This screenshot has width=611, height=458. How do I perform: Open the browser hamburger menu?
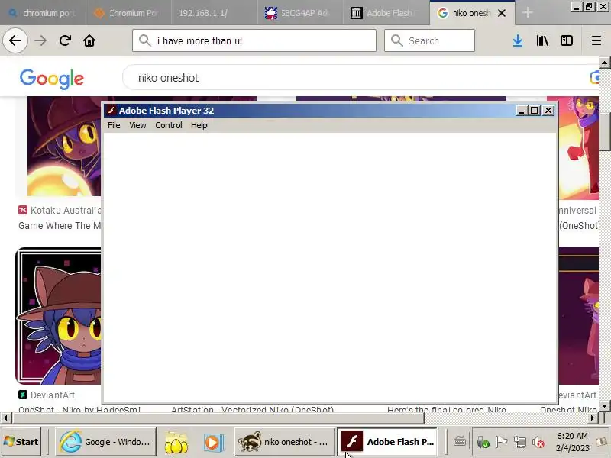pyautogui.click(x=596, y=40)
